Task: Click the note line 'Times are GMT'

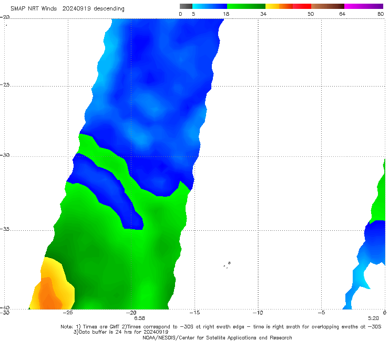Action: (101, 327)
